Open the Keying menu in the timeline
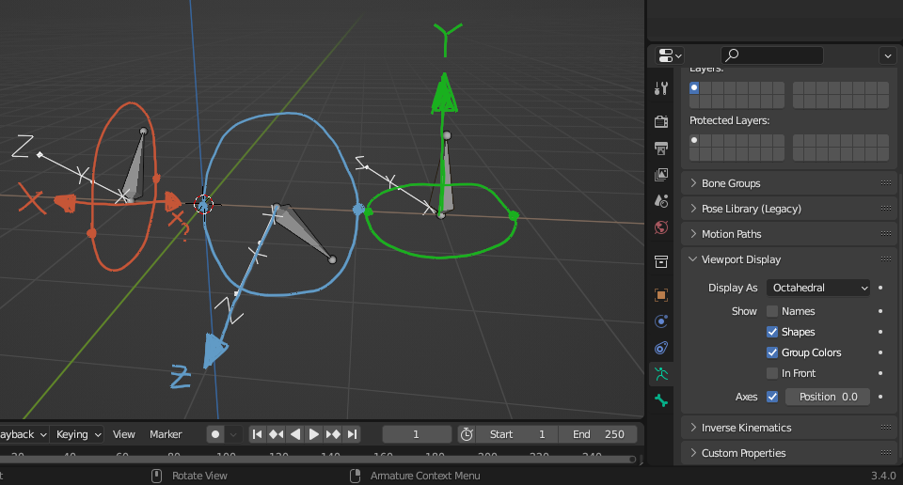Image resolution: width=903 pixels, height=485 pixels. (x=78, y=434)
